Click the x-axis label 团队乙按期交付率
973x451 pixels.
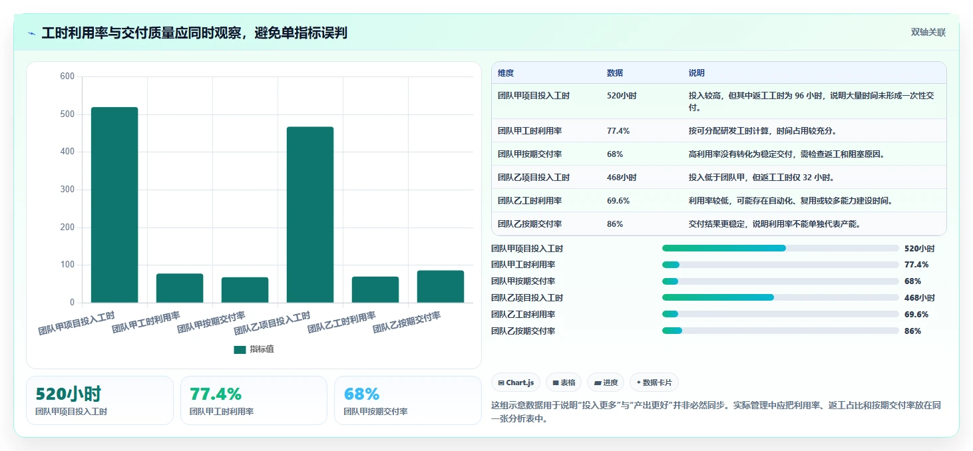click(407, 322)
